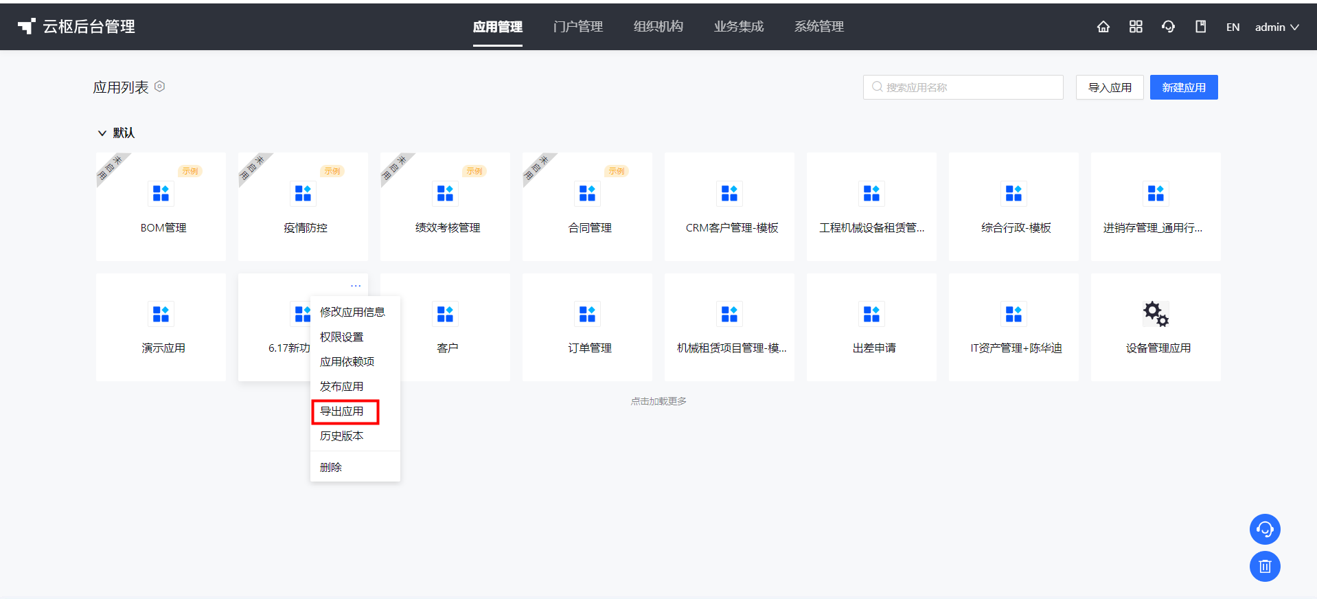
Task: Open the 设备管理应用 gear icon
Action: click(1156, 314)
